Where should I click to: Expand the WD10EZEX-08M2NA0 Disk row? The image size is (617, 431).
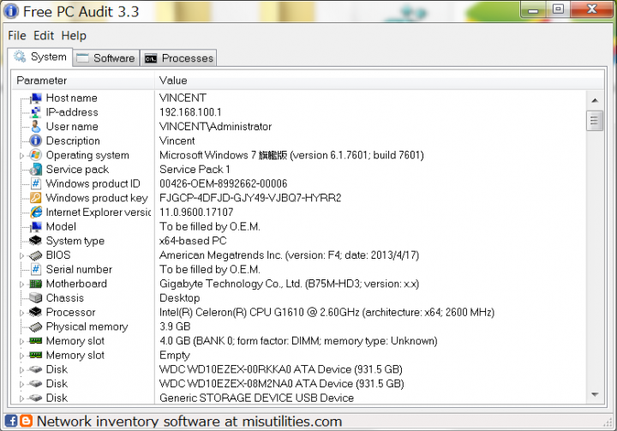coord(21,384)
